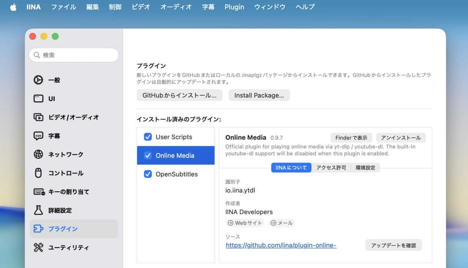Click アップデートを確認 for Online Media
Viewport: 468px width, 268px height.
pyautogui.click(x=393, y=245)
